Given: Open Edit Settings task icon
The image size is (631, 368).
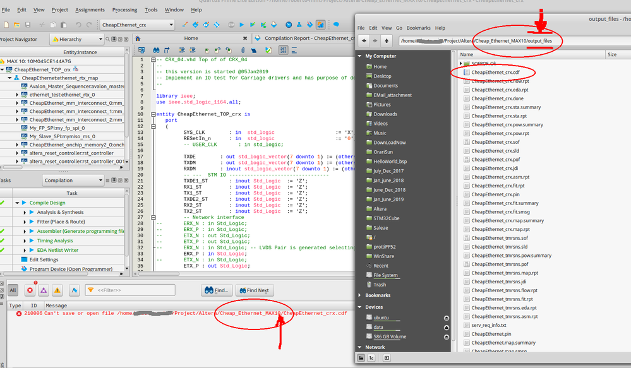Looking at the screenshot, I should (25, 259).
